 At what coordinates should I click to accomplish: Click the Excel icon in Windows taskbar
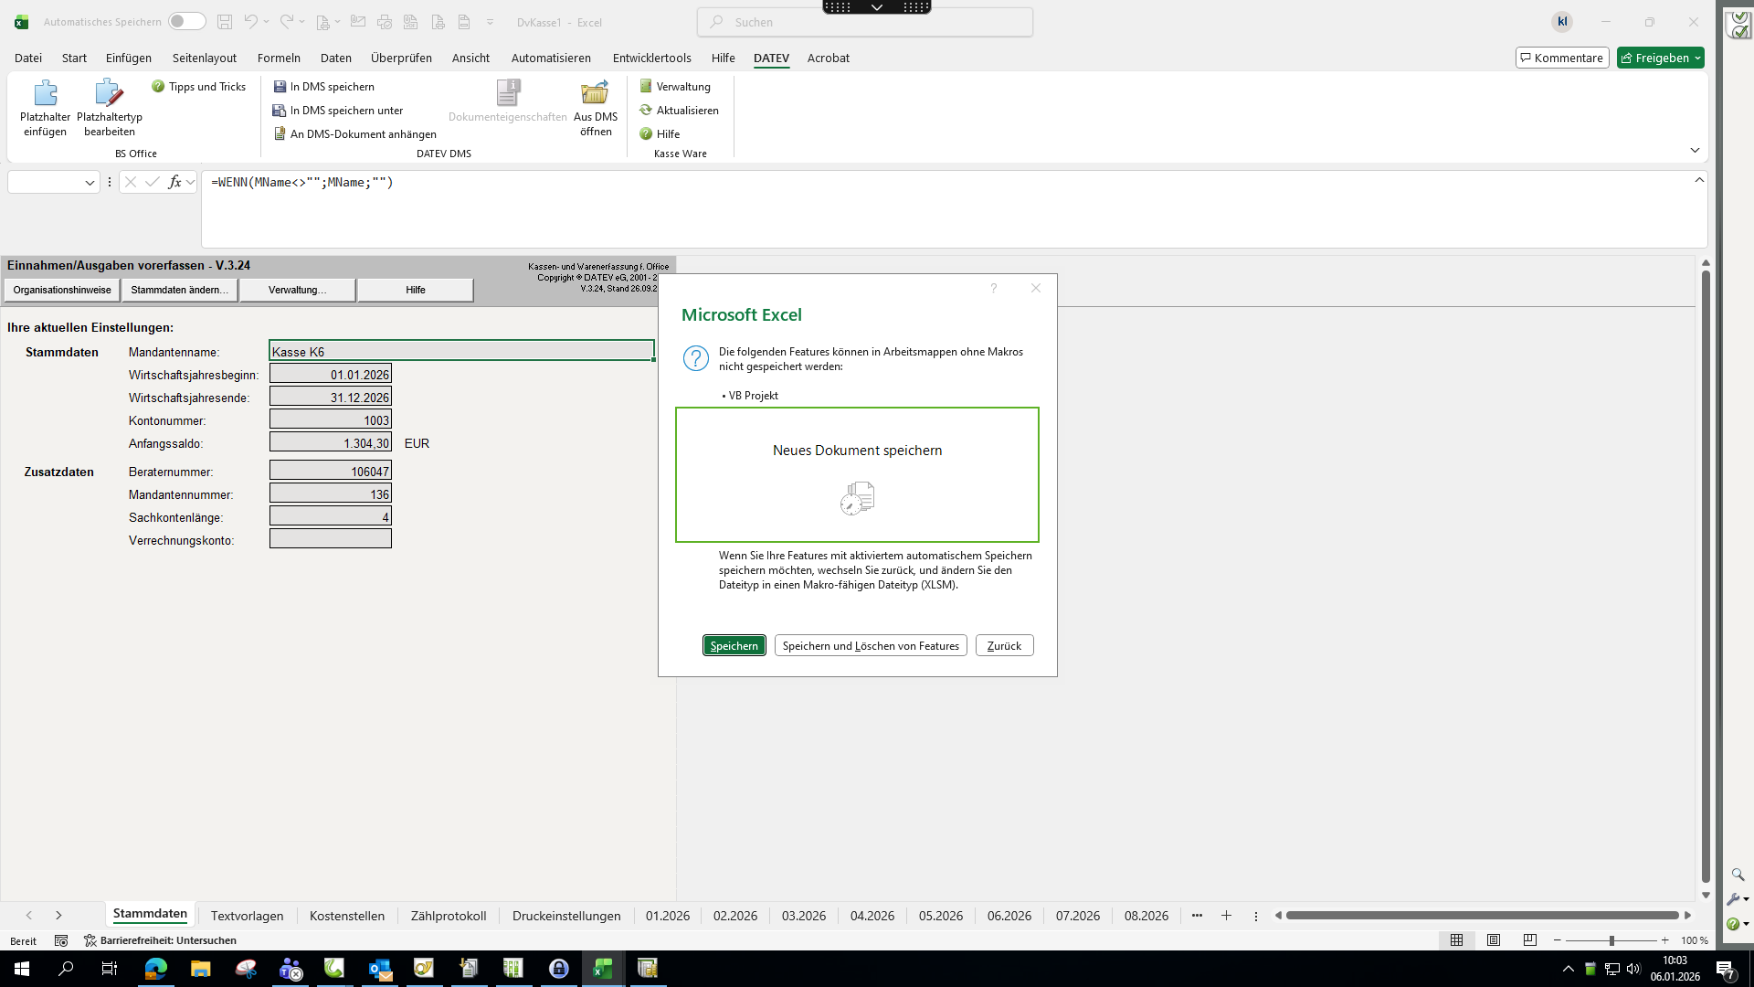coord(603,969)
